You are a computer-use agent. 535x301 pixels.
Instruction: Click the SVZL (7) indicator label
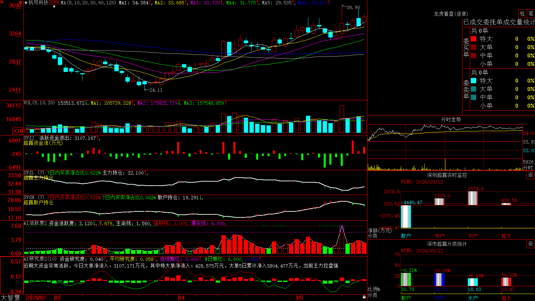pos(34,173)
